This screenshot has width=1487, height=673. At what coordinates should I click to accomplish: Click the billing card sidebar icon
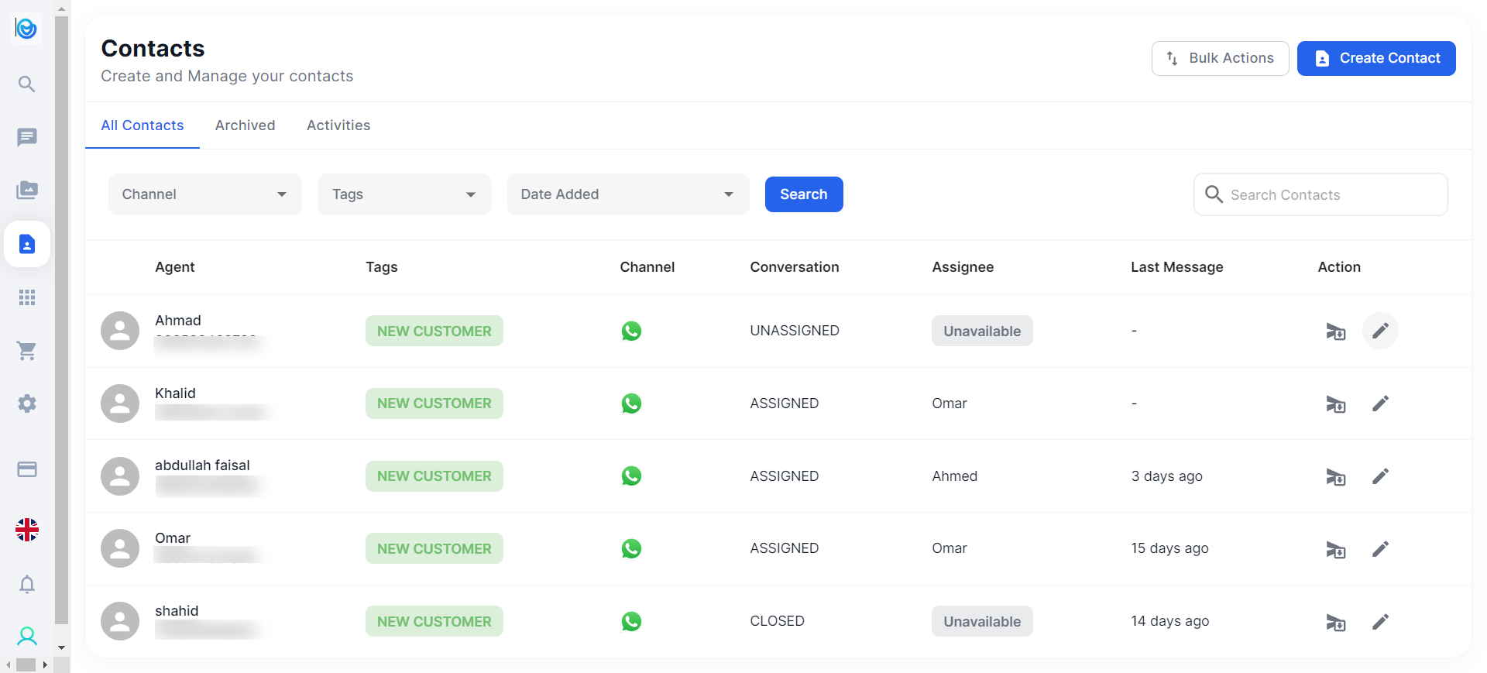click(x=27, y=469)
